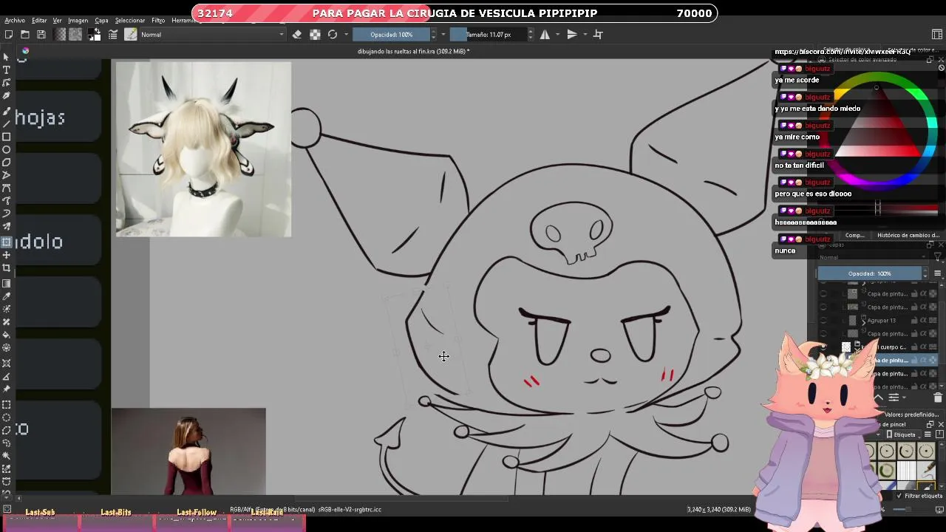946x532 pixels.
Task: Select the Ellipse shape tool
Action: (x=7, y=149)
